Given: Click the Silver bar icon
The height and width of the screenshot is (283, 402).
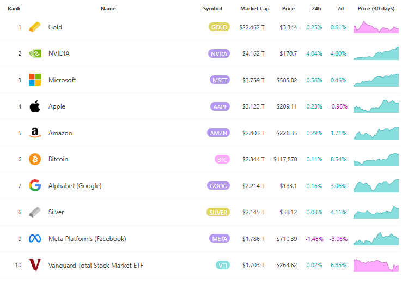Looking at the screenshot, I should pos(35,212).
